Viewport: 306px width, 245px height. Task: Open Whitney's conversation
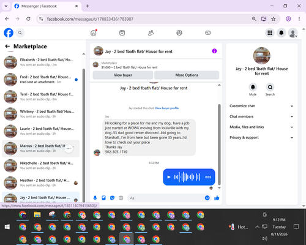click(41, 114)
